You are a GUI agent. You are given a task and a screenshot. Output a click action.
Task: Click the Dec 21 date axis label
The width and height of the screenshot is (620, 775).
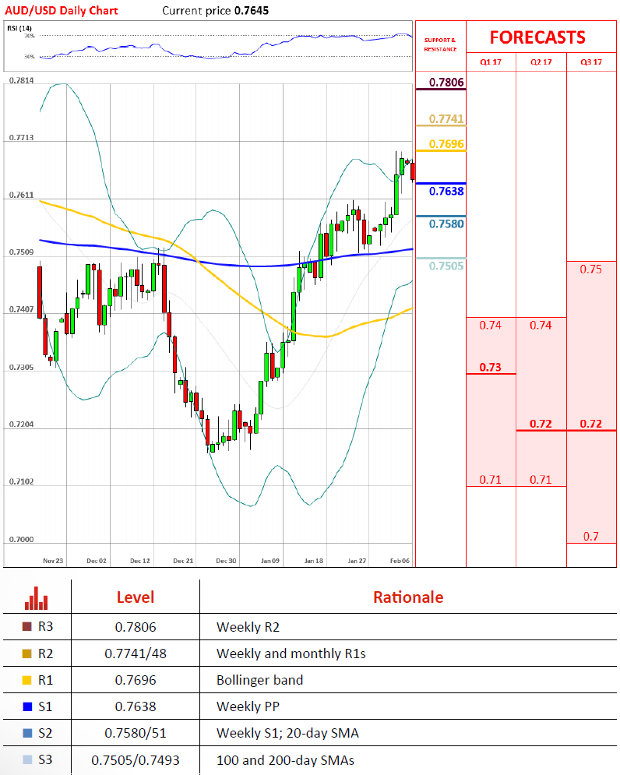coord(183,561)
